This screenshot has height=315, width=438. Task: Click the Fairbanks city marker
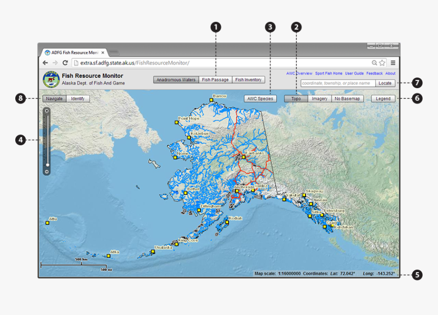(243, 157)
